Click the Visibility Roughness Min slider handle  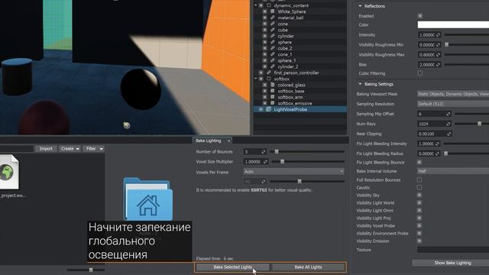(x=446, y=45)
